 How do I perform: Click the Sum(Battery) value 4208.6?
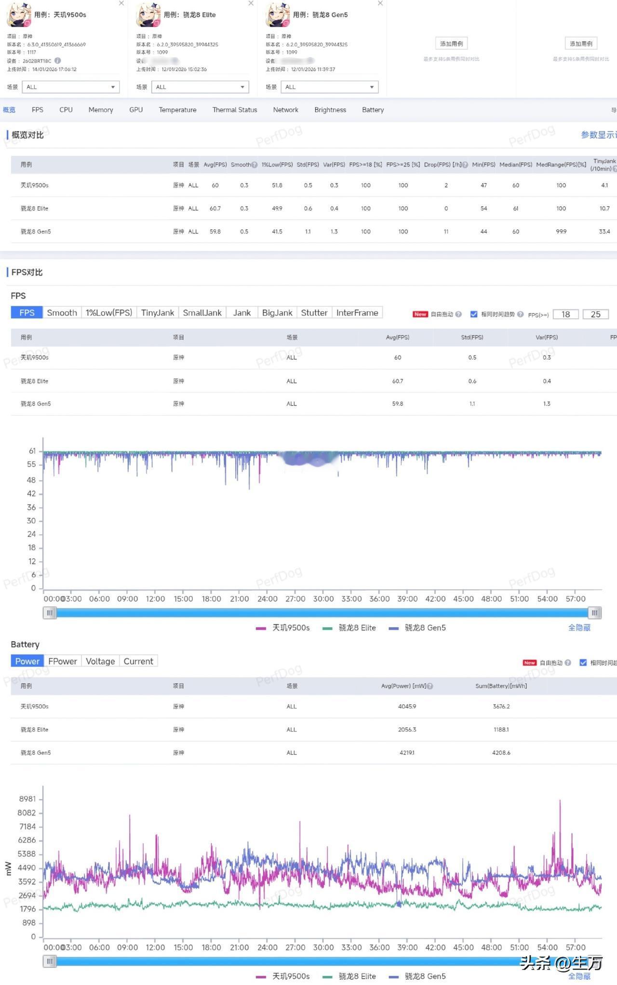[x=501, y=753]
